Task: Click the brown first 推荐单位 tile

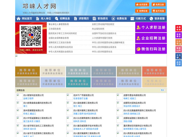Action: click(27, 72)
